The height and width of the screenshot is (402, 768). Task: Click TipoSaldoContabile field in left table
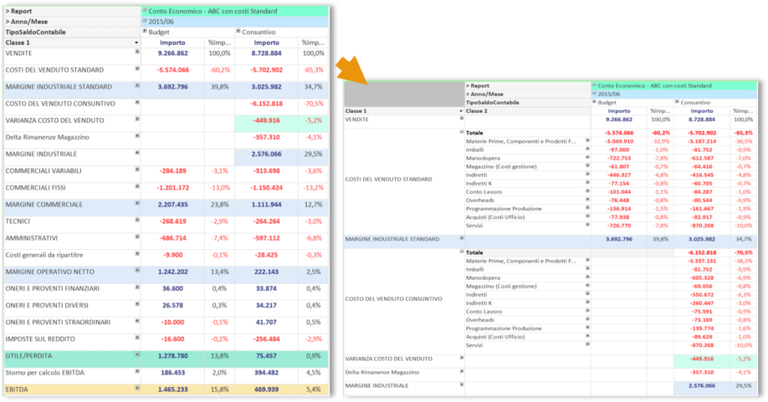click(x=36, y=32)
